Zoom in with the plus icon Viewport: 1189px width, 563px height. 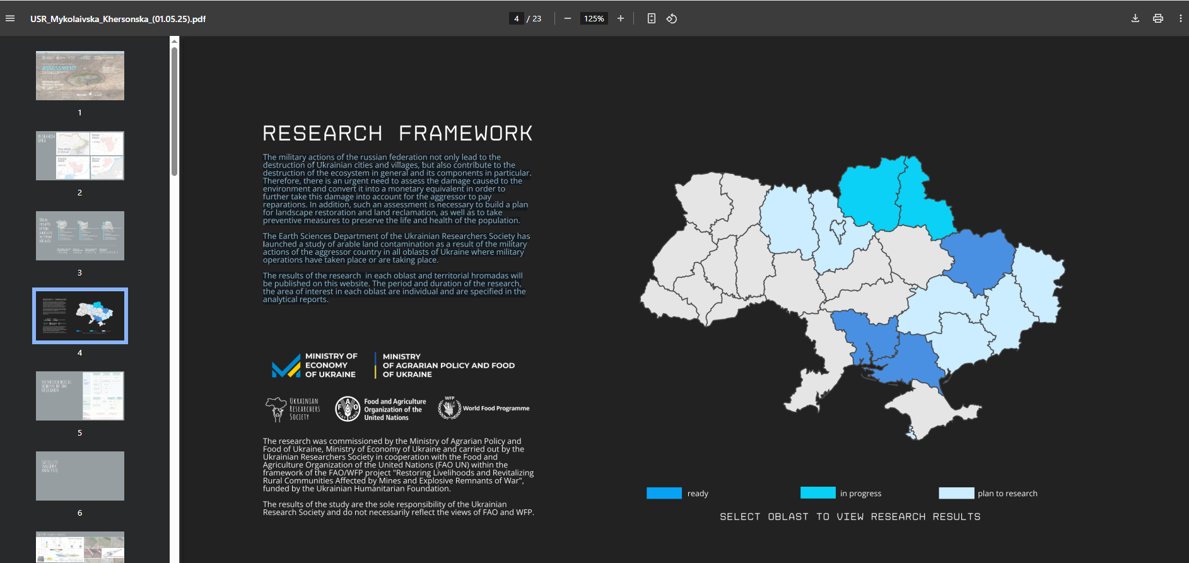click(x=621, y=18)
